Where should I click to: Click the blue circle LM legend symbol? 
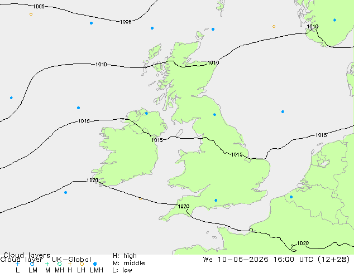tap(32, 264)
